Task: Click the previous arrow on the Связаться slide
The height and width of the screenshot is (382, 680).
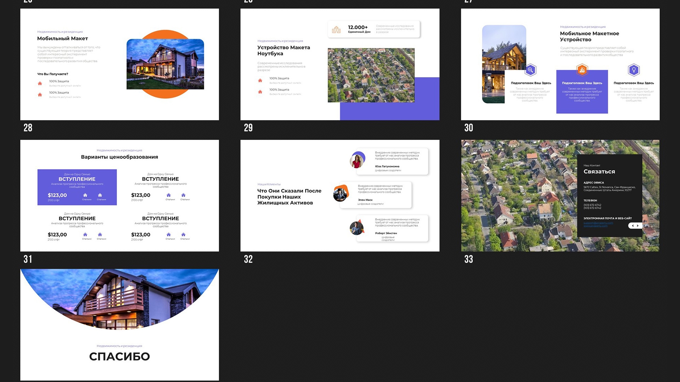Action: click(633, 226)
